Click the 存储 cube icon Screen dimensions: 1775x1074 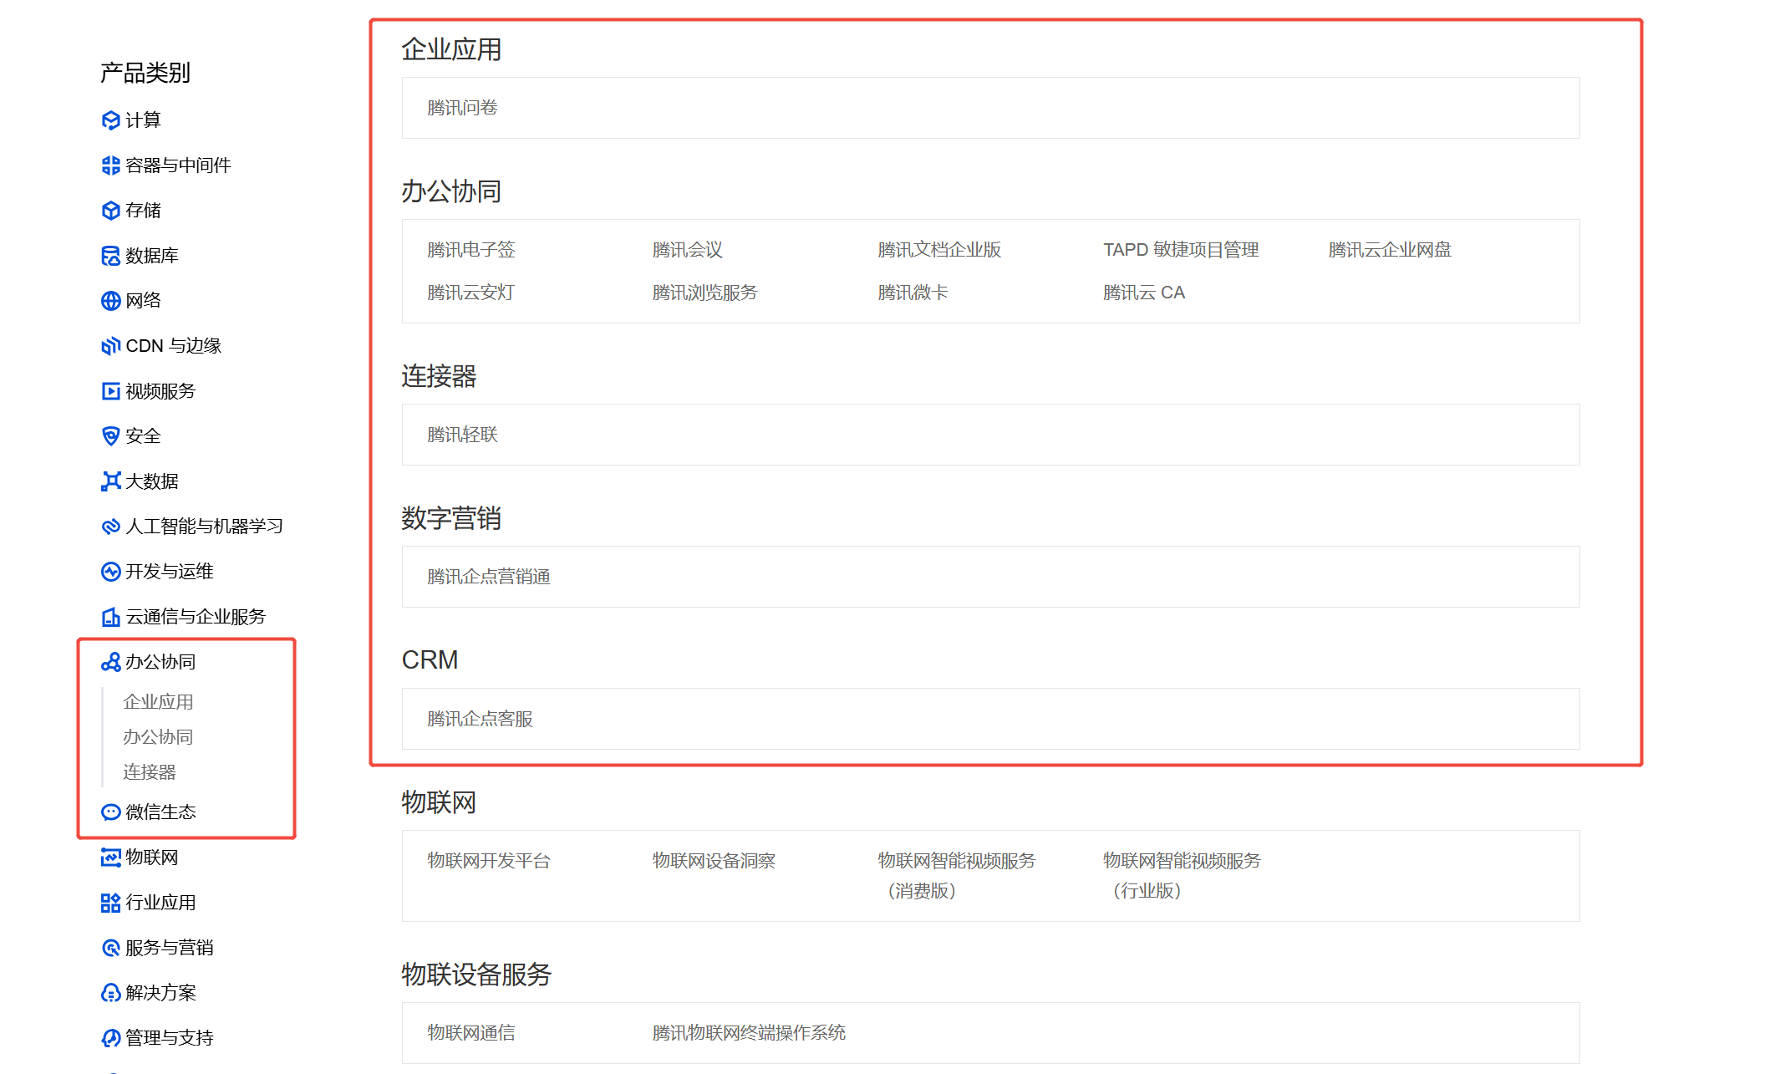(x=110, y=211)
